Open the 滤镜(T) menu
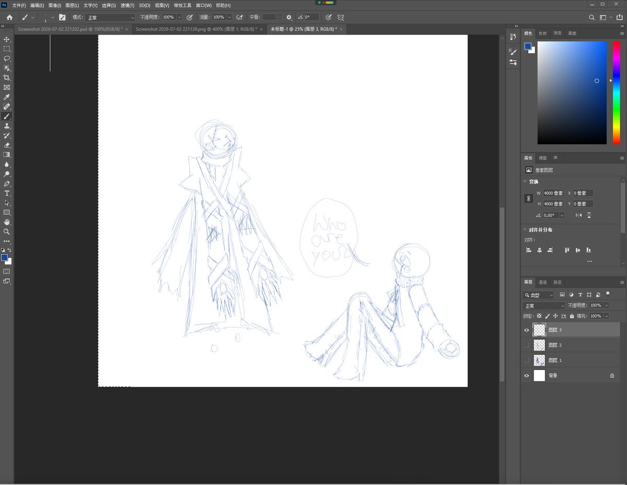627x485 pixels. pyautogui.click(x=127, y=5)
